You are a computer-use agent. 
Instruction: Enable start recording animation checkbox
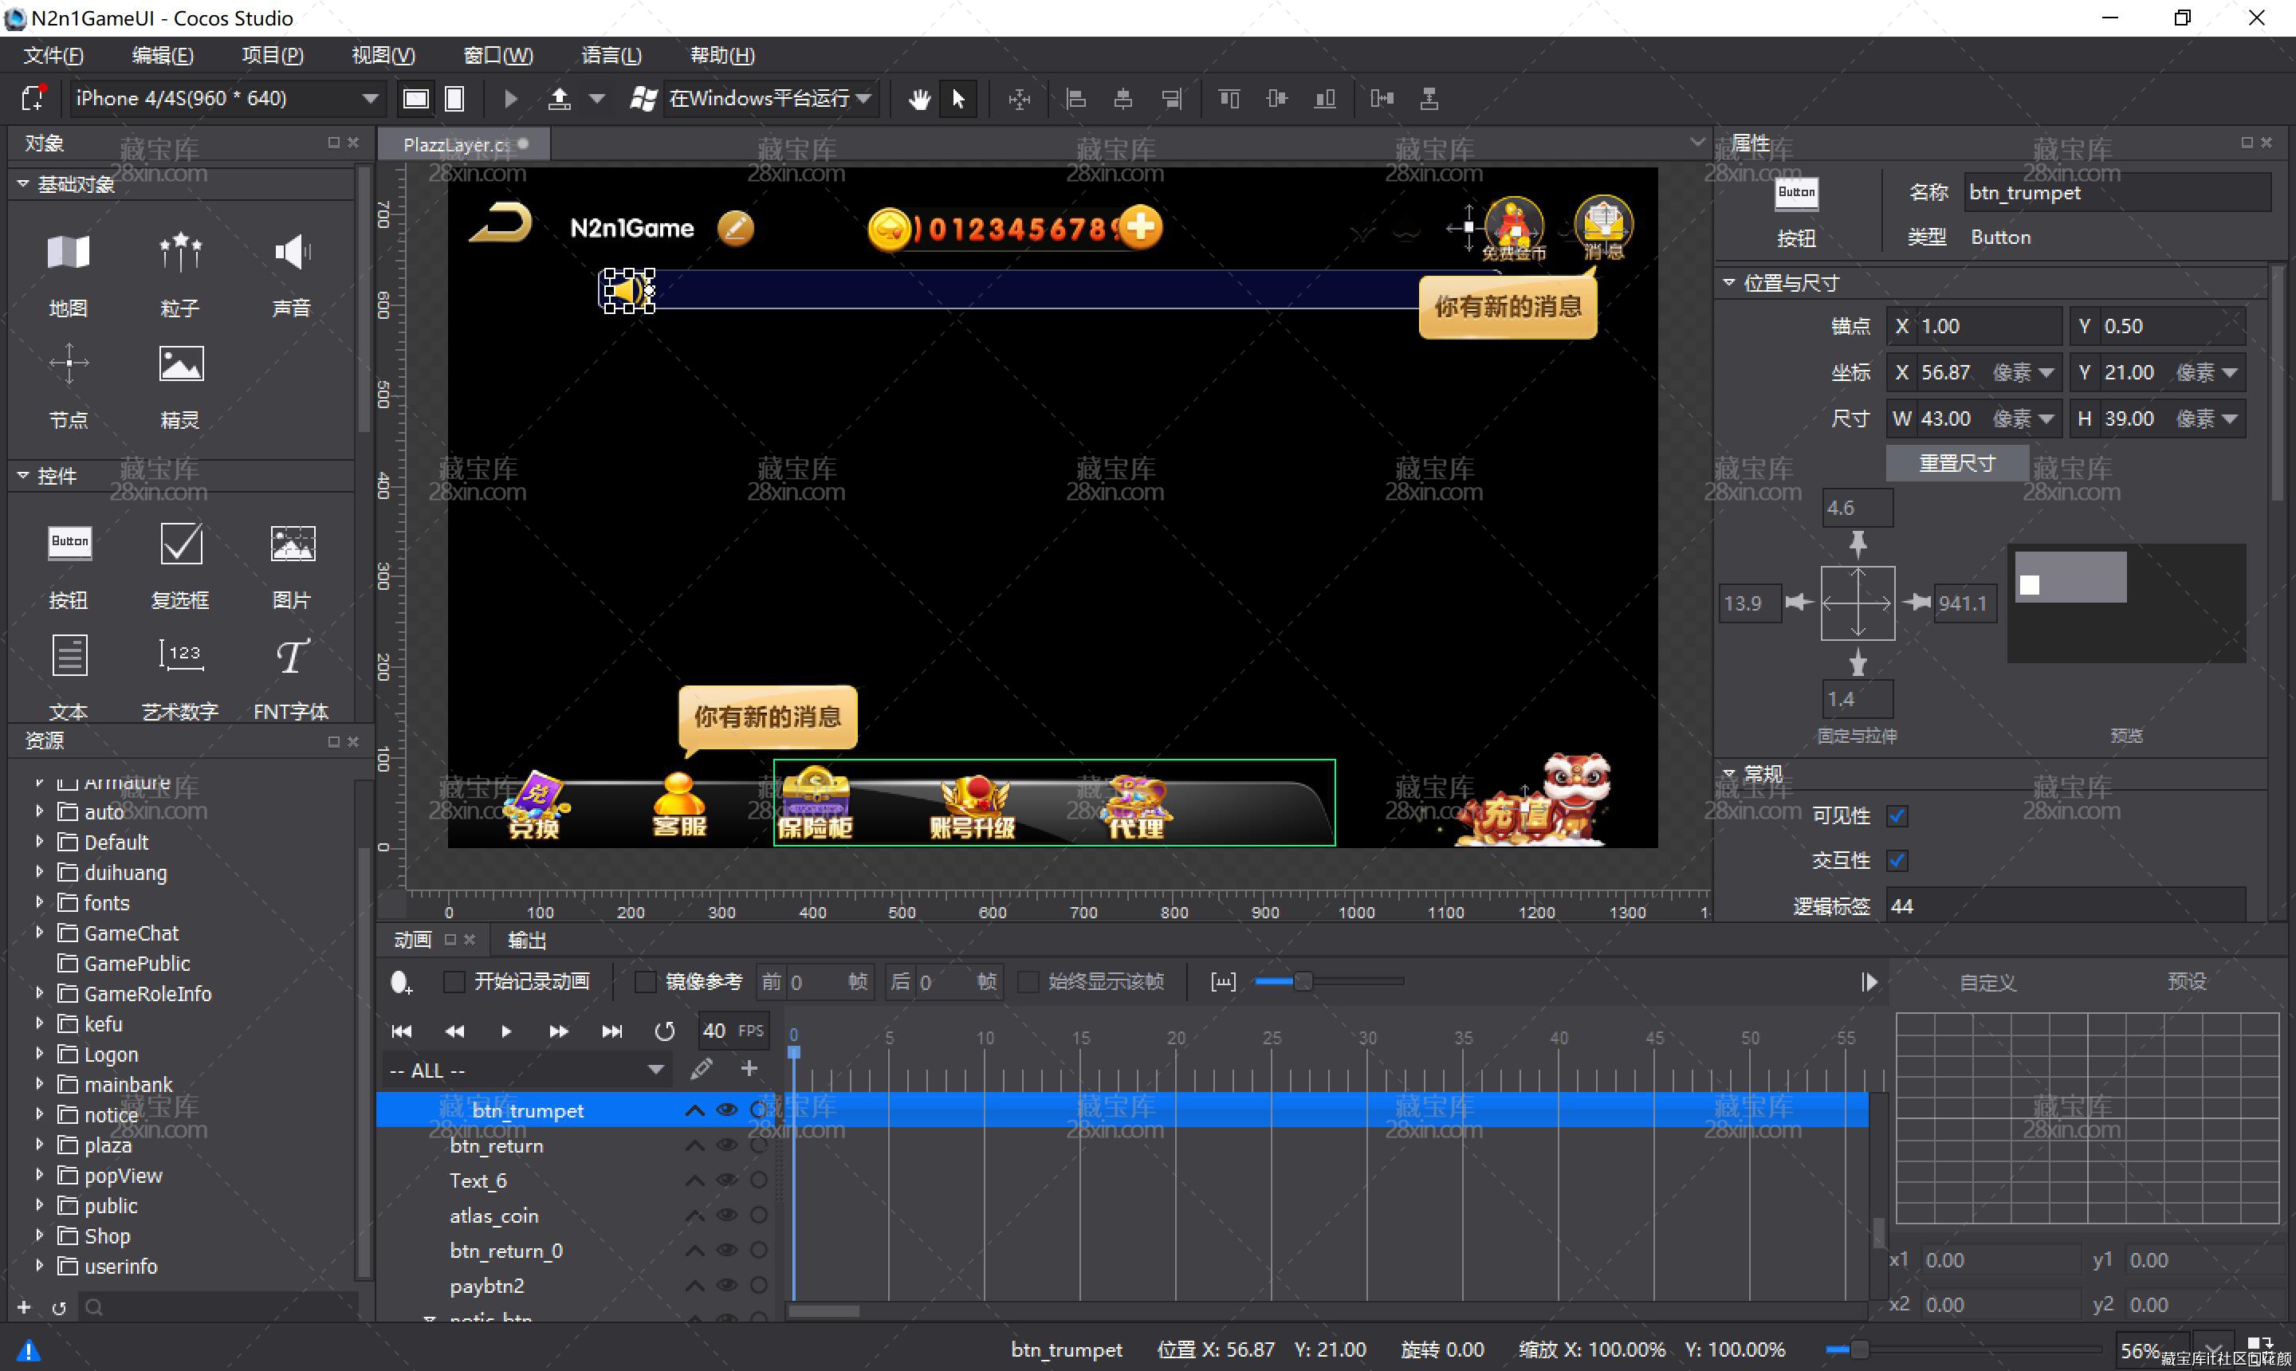coord(454,981)
